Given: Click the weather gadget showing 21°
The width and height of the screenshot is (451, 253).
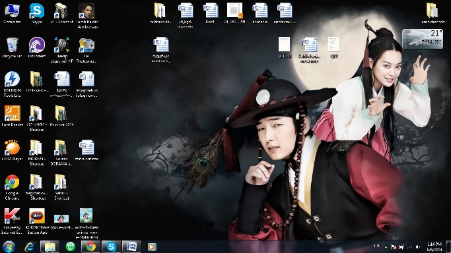Looking at the screenshot, I should pyautogui.click(x=422, y=39).
